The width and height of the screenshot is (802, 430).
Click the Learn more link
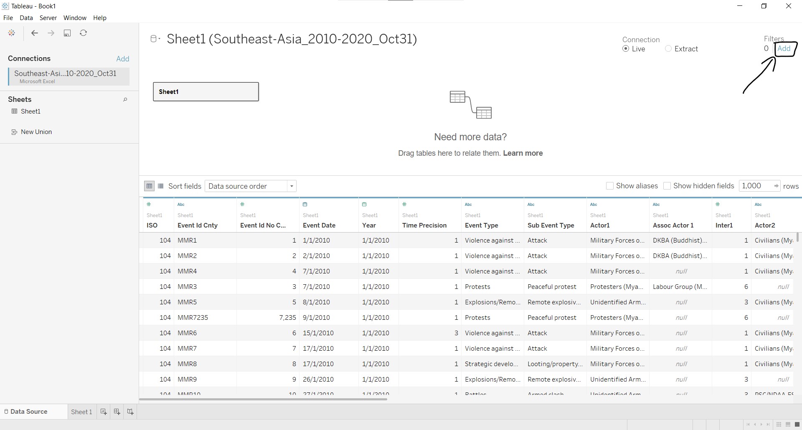(523, 153)
